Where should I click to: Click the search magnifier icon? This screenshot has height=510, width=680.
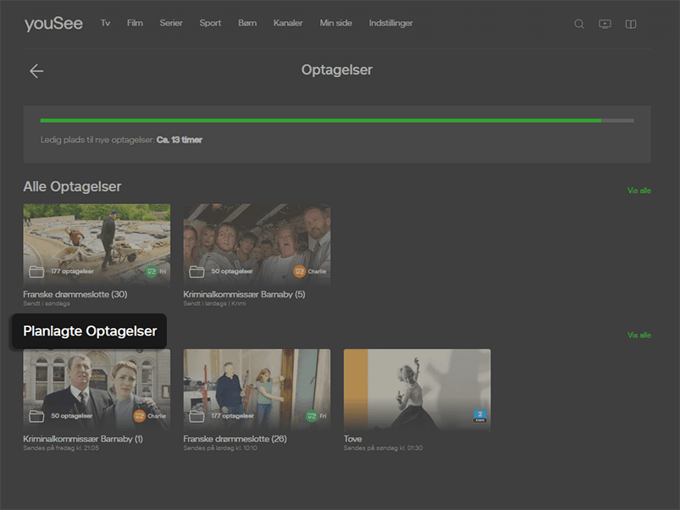[579, 24]
